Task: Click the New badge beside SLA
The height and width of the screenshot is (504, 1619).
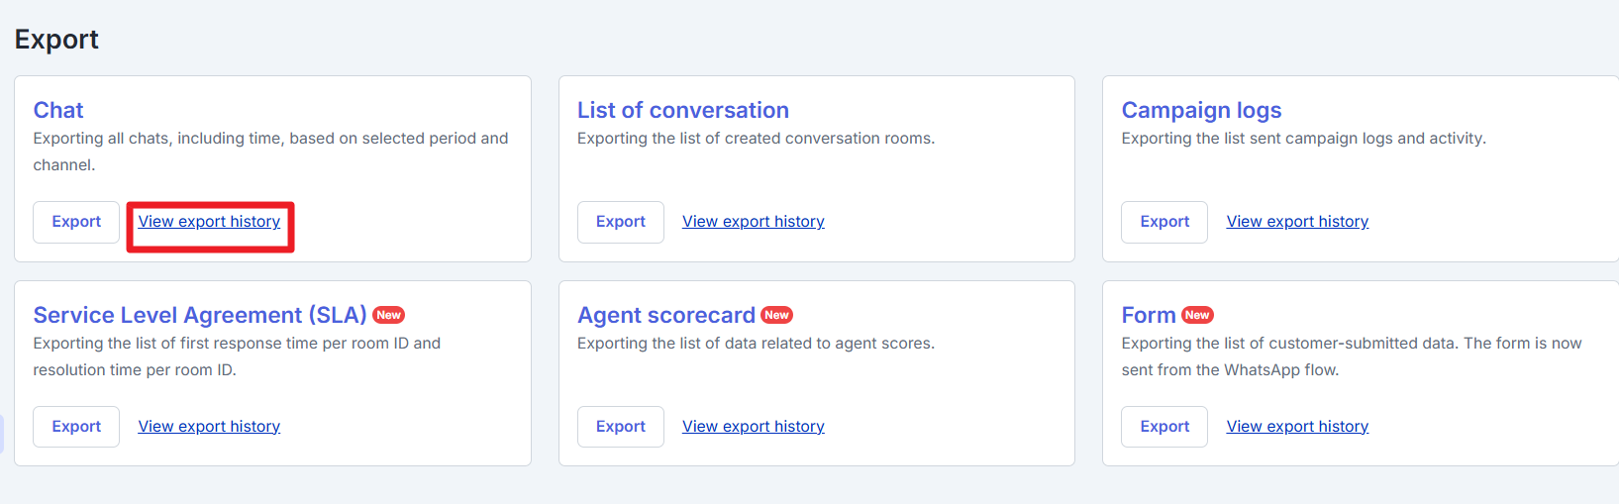Action: [388, 316]
